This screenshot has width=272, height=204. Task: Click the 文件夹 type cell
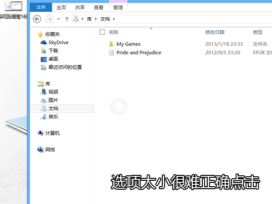[260, 44]
